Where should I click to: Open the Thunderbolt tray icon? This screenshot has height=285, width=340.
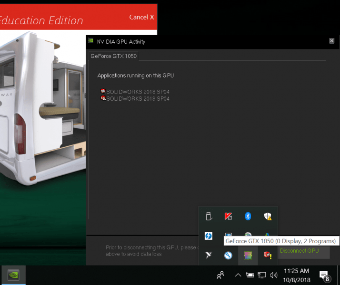pos(209,236)
